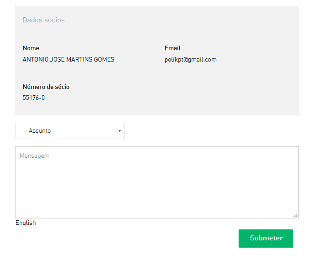Click the Mensagem placeholder text

(x=35, y=156)
